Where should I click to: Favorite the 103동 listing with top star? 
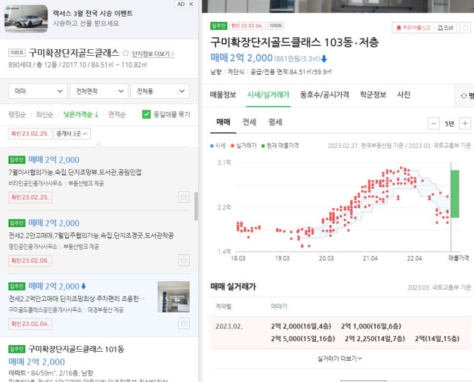coord(465,28)
